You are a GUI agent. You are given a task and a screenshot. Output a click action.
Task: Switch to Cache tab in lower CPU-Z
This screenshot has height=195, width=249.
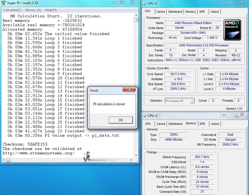pyautogui.click(x=161, y=124)
